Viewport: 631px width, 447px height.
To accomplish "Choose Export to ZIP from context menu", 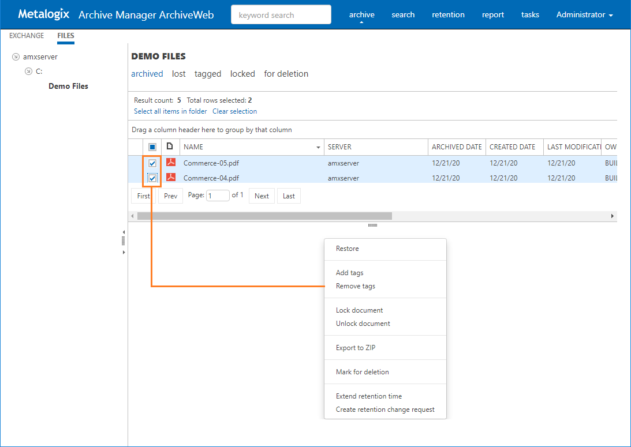I will [356, 348].
